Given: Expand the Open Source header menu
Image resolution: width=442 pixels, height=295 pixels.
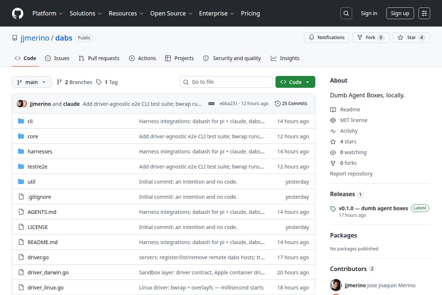Looking at the screenshot, I should click(x=171, y=13).
